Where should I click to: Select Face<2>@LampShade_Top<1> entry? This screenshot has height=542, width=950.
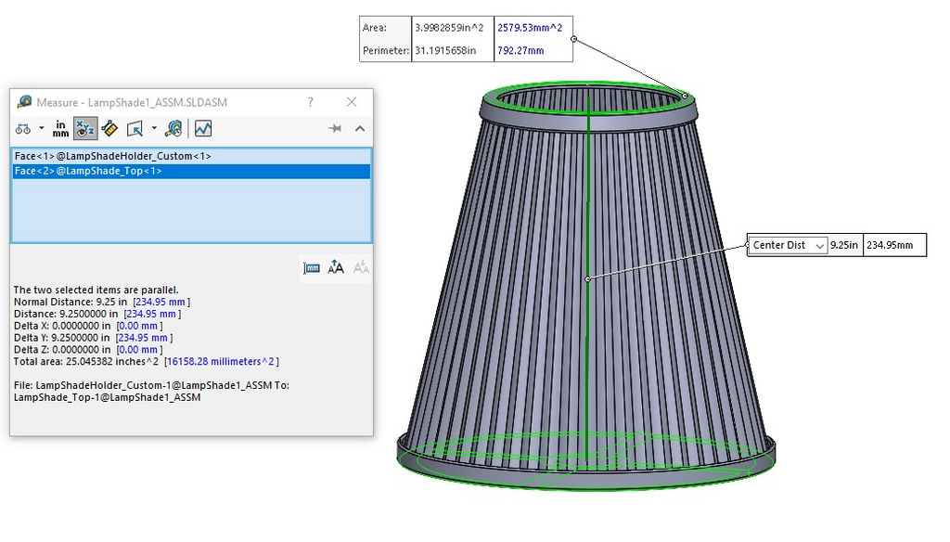pos(191,171)
